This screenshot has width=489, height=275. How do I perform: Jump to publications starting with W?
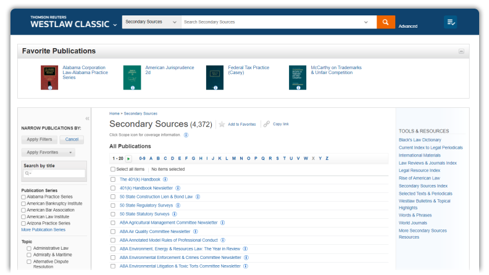pos(306,158)
